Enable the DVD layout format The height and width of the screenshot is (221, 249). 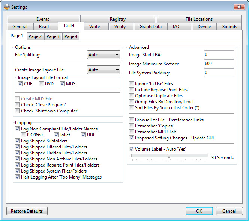pyautogui.click(x=41, y=83)
